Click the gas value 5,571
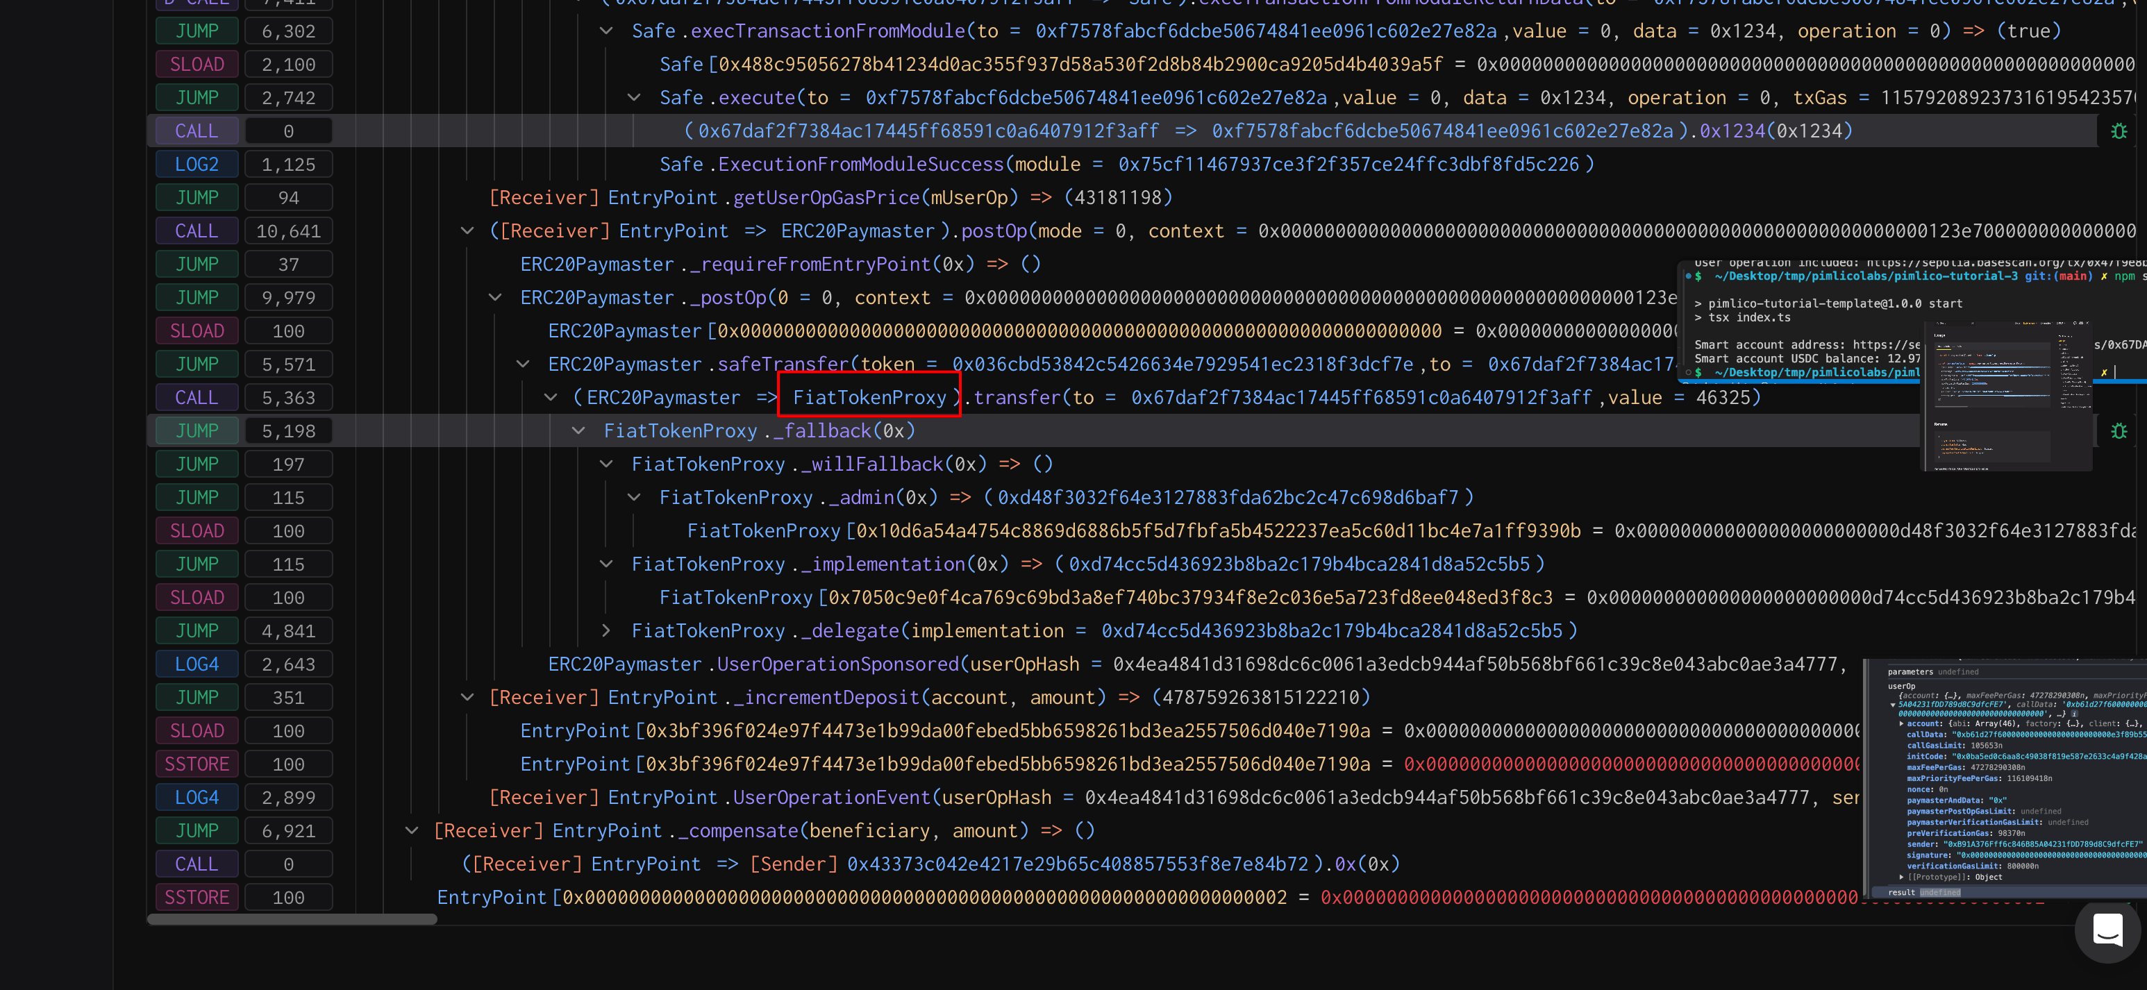This screenshot has width=2147, height=990. 288,364
